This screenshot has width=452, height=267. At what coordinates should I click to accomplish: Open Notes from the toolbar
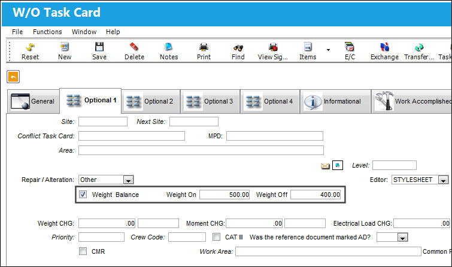point(169,47)
